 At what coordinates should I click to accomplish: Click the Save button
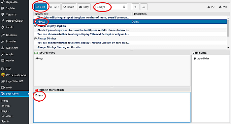pos(41,7)
